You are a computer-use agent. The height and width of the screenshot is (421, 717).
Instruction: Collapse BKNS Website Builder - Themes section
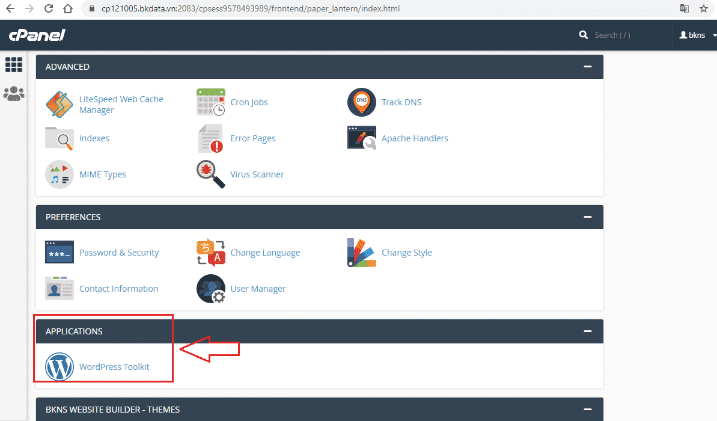point(588,409)
